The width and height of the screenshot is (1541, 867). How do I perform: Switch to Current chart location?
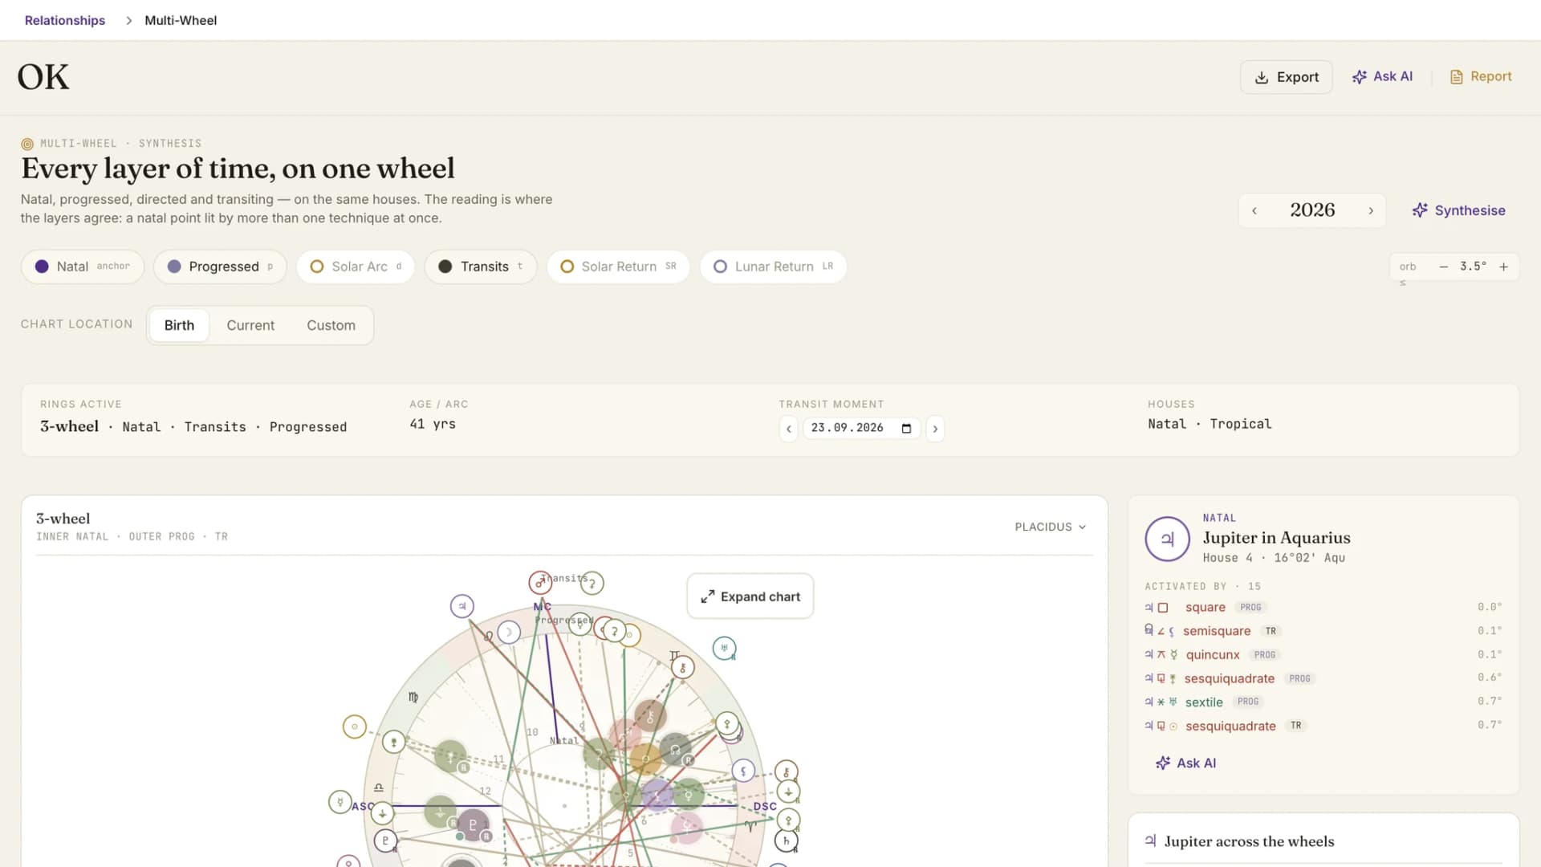pos(250,325)
